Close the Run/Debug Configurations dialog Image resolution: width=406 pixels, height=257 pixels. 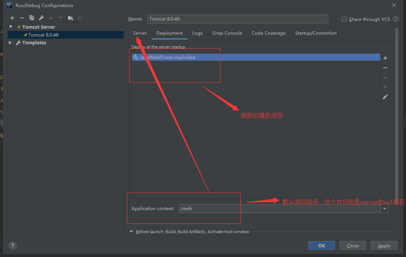(x=394, y=5)
